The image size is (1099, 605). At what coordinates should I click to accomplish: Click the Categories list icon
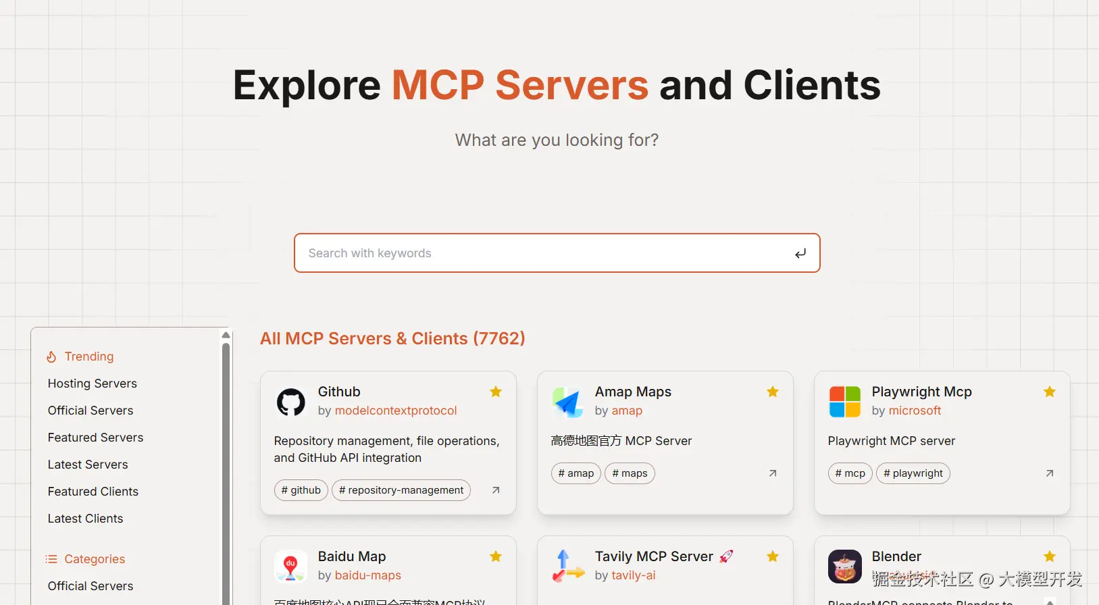coord(51,559)
